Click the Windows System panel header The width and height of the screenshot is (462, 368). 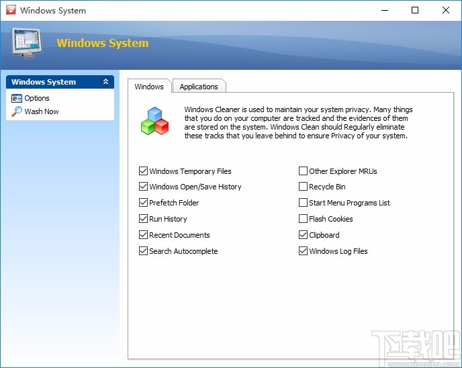coord(60,82)
